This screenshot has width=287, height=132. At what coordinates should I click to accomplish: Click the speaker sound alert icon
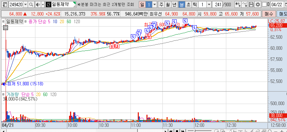click(x=38, y=4)
